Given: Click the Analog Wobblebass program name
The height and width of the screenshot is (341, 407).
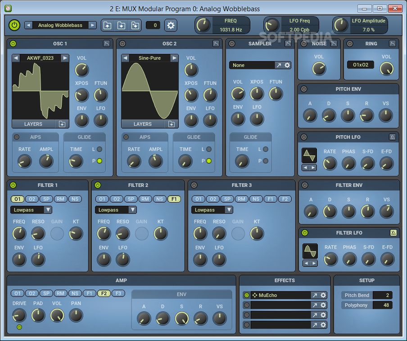Looking at the screenshot, I should click(60, 25).
